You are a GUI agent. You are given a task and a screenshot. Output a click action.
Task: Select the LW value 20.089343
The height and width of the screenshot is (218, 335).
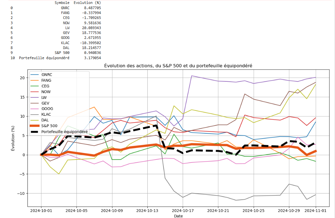point(92,28)
